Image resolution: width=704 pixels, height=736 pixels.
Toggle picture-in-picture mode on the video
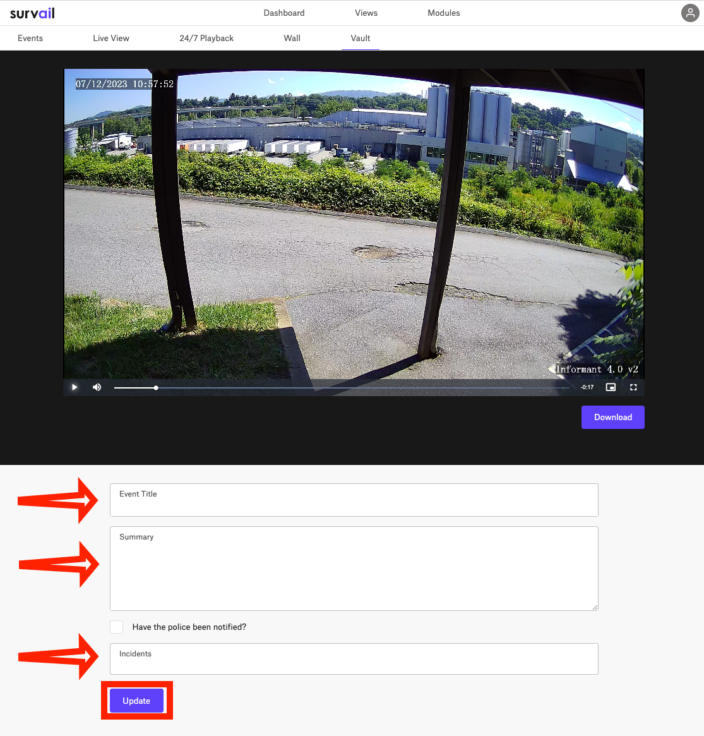pyautogui.click(x=611, y=387)
